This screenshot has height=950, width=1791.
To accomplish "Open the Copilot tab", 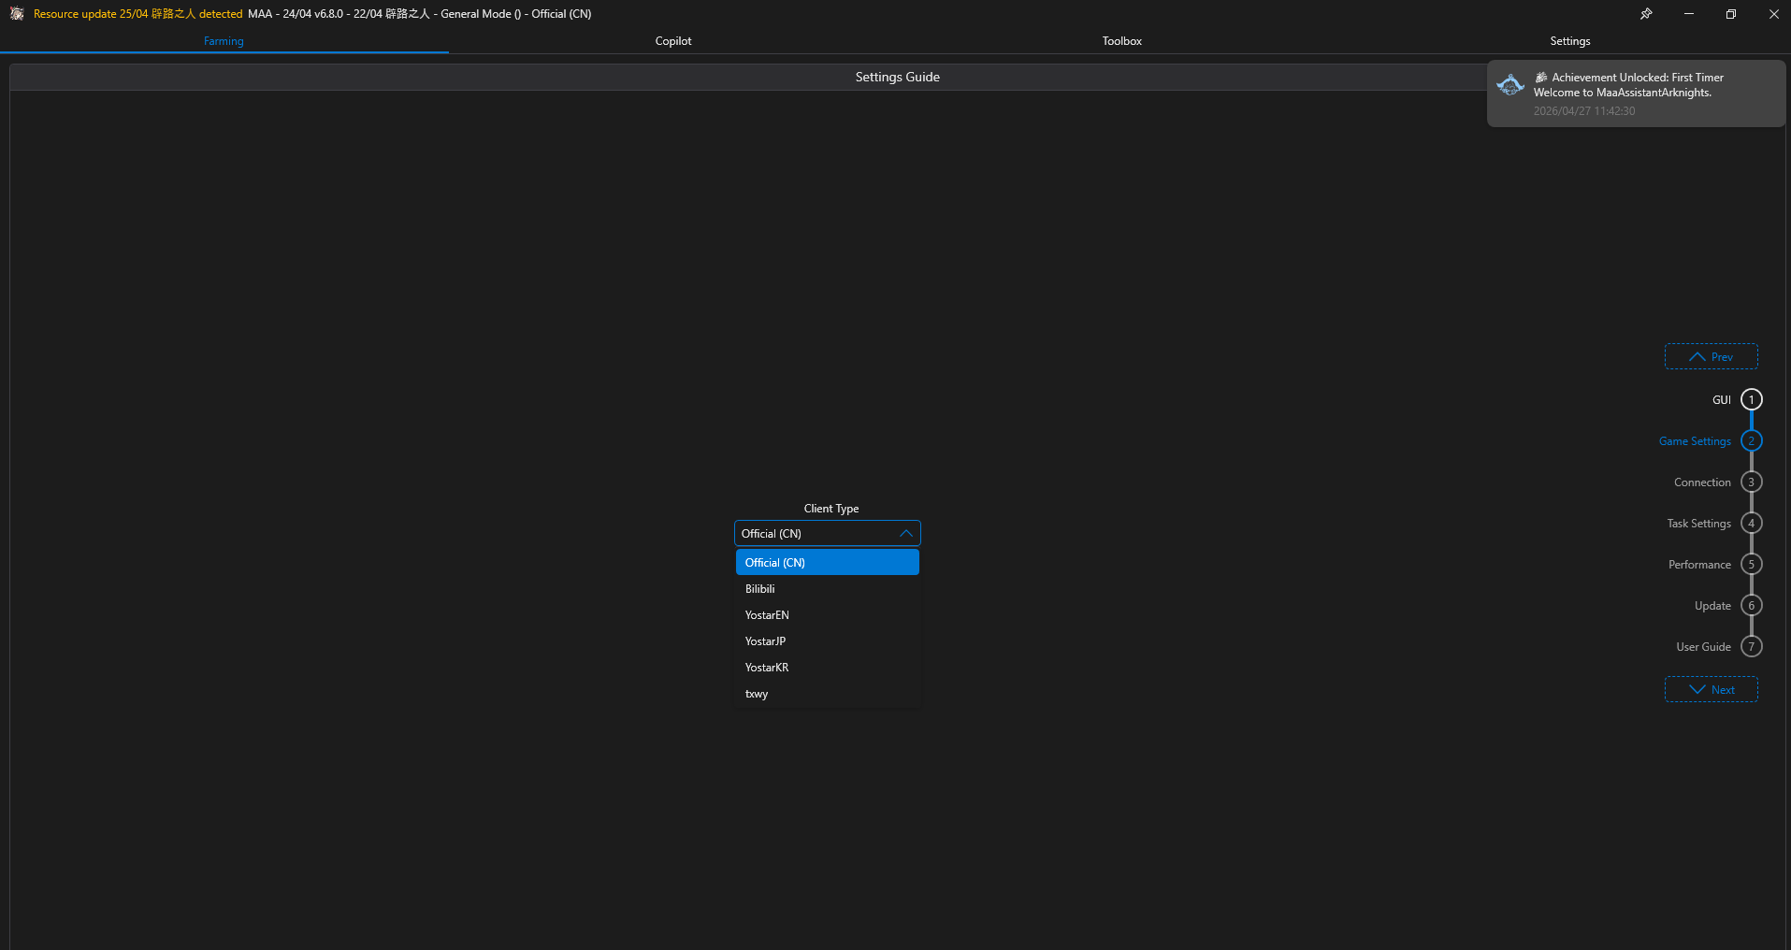I will tap(673, 41).
